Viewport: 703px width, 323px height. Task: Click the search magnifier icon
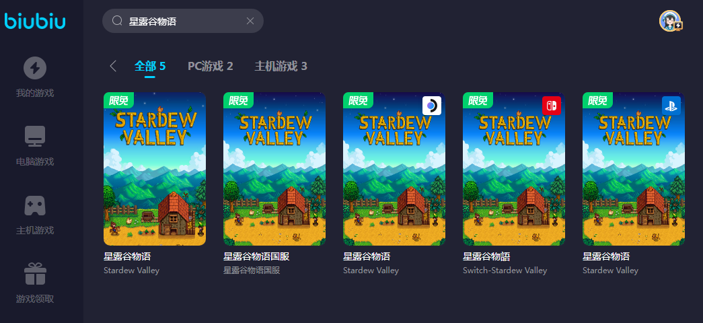tap(117, 21)
